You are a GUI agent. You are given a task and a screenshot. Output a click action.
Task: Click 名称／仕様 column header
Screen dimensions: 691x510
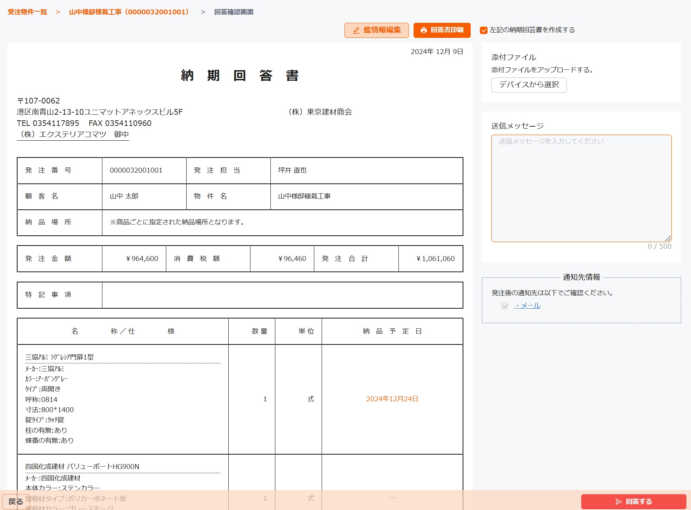123,331
